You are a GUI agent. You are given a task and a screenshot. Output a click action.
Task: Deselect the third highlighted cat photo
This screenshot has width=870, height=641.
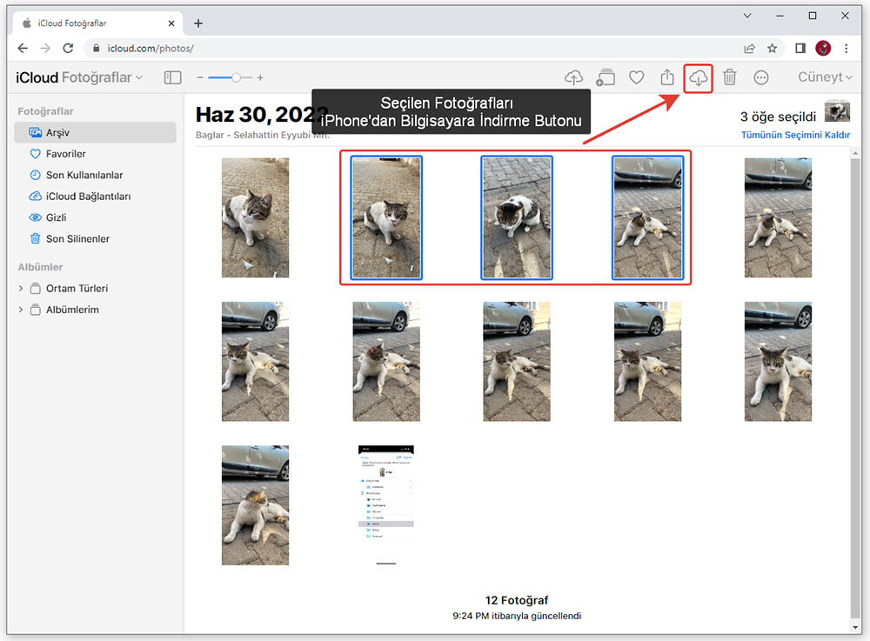[x=647, y=217]
